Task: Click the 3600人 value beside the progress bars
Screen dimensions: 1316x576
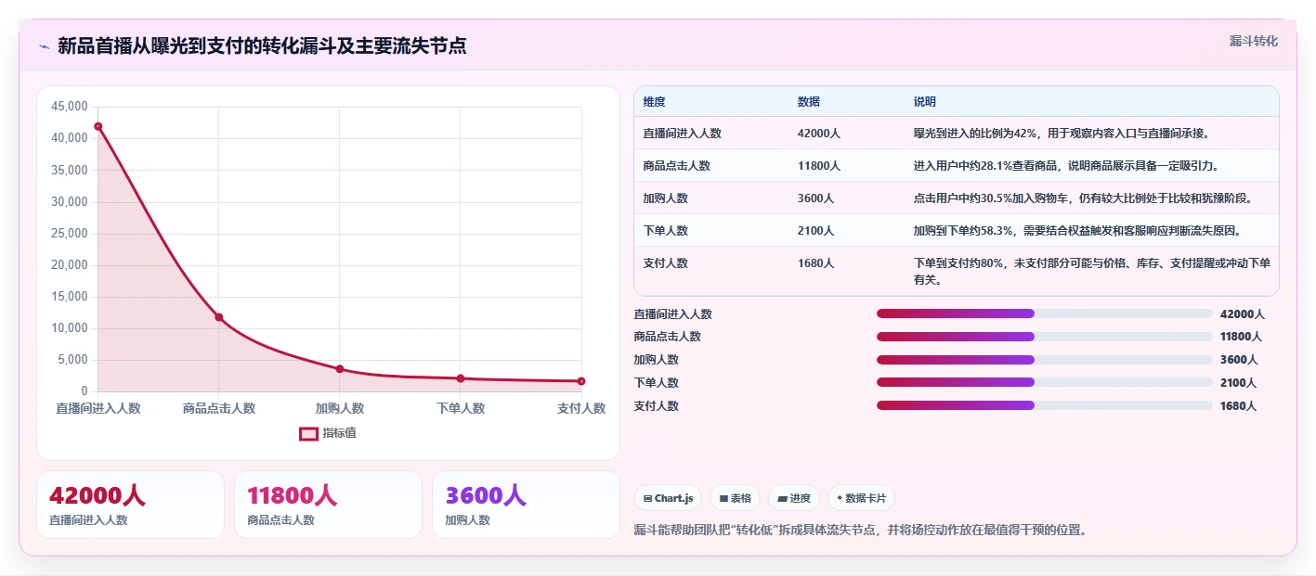Action: click(1239, 360)
